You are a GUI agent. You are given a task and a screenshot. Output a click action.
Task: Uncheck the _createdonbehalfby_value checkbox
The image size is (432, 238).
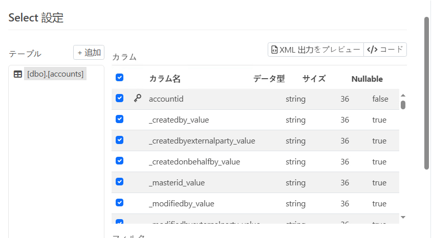[120, 160]
